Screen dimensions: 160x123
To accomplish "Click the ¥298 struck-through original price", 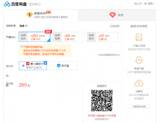I will [42, 36].
